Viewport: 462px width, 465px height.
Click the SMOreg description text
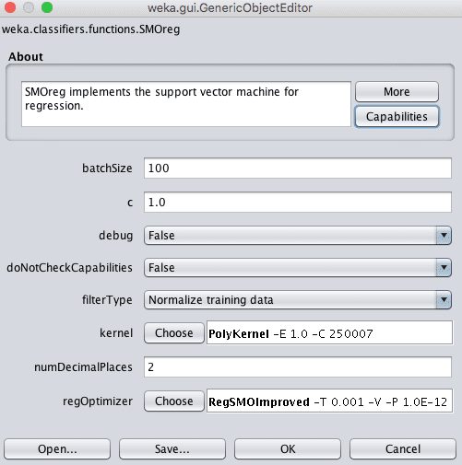pyautogui.click(x=161, y=99)
